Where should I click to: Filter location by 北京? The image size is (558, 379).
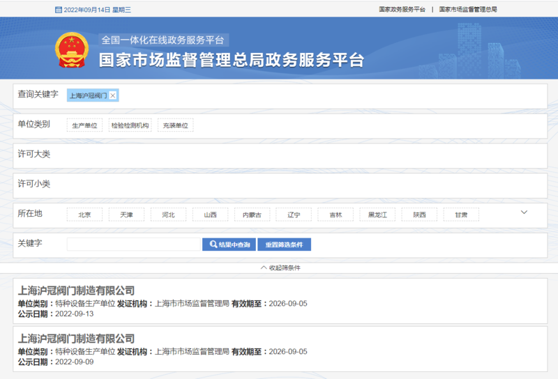[84, 215]
